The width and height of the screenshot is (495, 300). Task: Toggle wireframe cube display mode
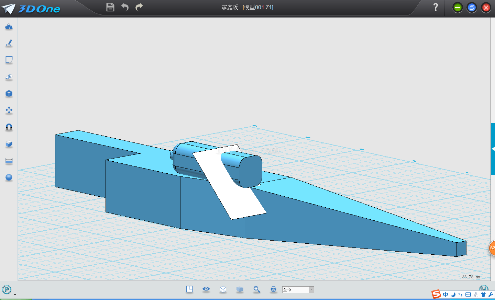223,289
